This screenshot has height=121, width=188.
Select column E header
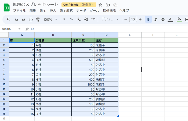coord(130,35)
